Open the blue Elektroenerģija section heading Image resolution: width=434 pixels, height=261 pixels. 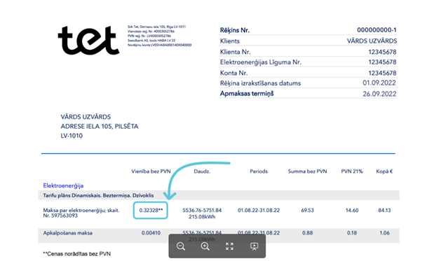63,185
